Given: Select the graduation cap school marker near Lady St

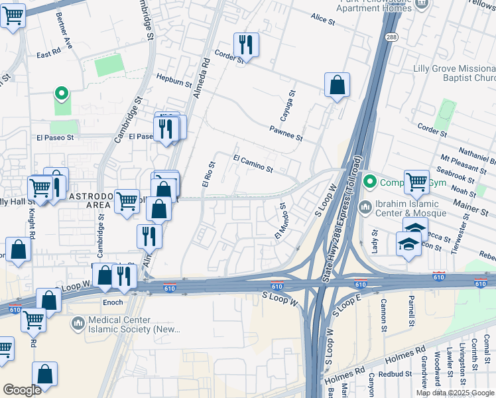Looking at the screenshot, I should pyautogui.click(x=408, y=244).
